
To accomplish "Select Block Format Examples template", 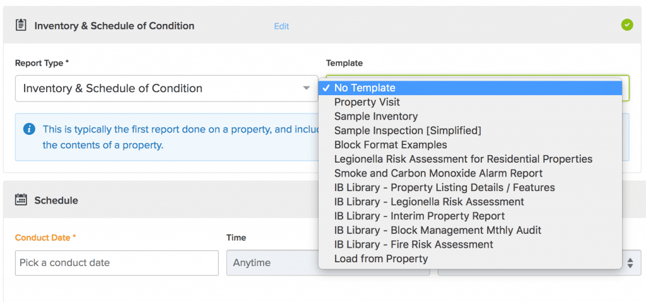I will click(391, 145).
